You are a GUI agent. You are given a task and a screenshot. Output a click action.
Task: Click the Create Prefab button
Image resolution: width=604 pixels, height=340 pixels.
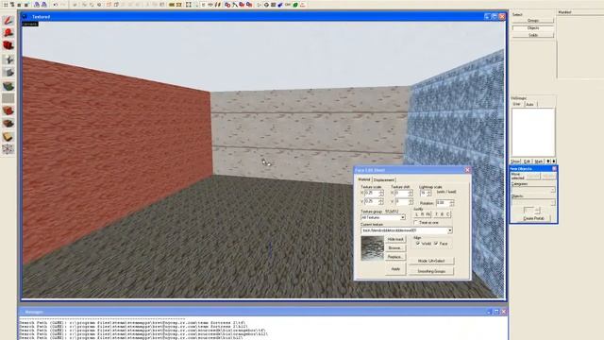[534, 218]
